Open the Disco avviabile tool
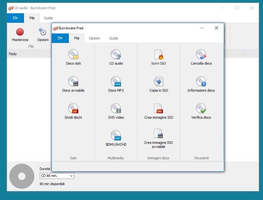Screen dimensions: 263x200 coord(73,84)
